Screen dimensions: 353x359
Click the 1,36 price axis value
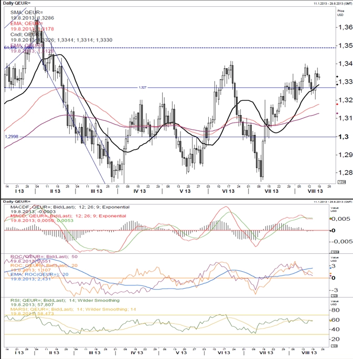(x=345, y=27)
